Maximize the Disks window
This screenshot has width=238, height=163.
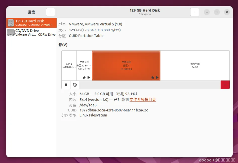coord(217,12)
